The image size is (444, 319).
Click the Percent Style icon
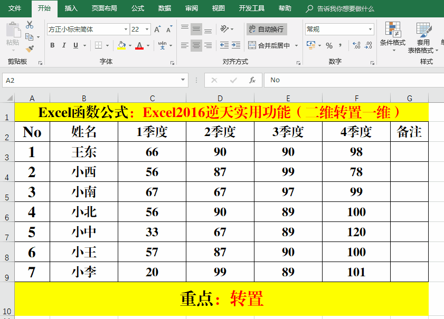point(329,45)
